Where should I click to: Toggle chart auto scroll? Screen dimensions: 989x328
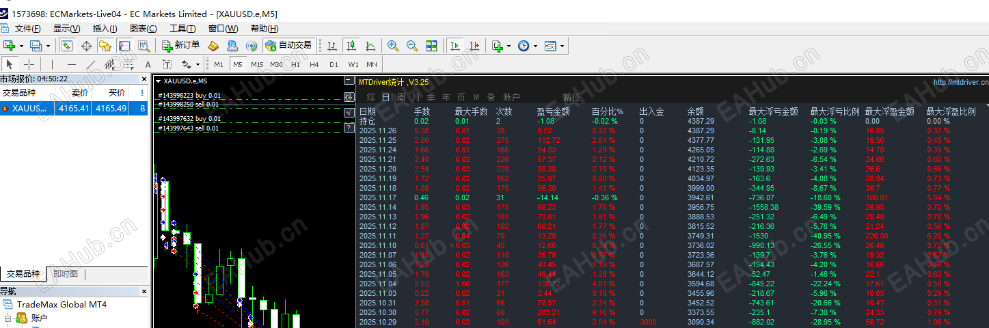pos(455,46)
